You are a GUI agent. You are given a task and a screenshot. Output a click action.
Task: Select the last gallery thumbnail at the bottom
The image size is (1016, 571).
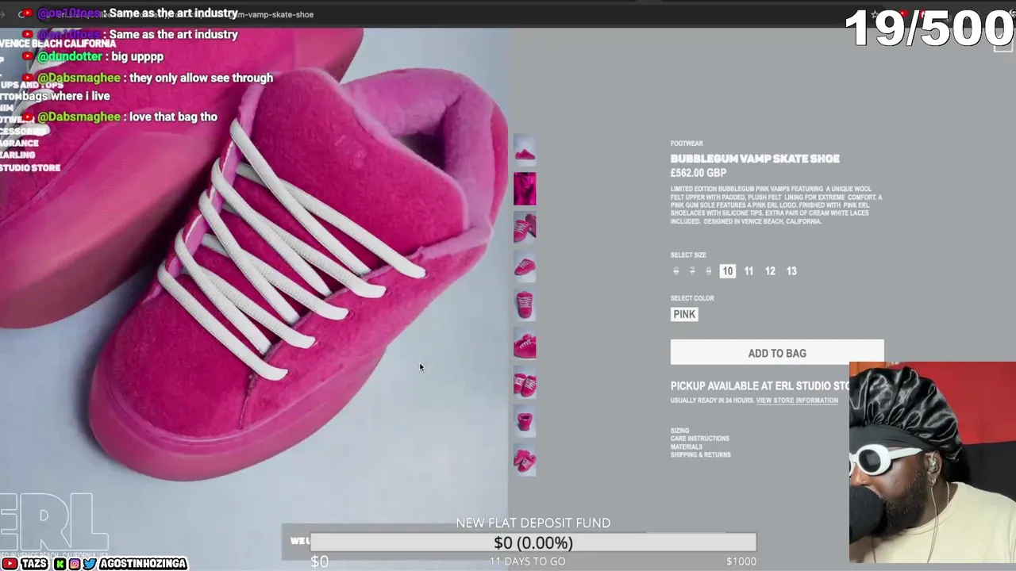click(525, 461)
